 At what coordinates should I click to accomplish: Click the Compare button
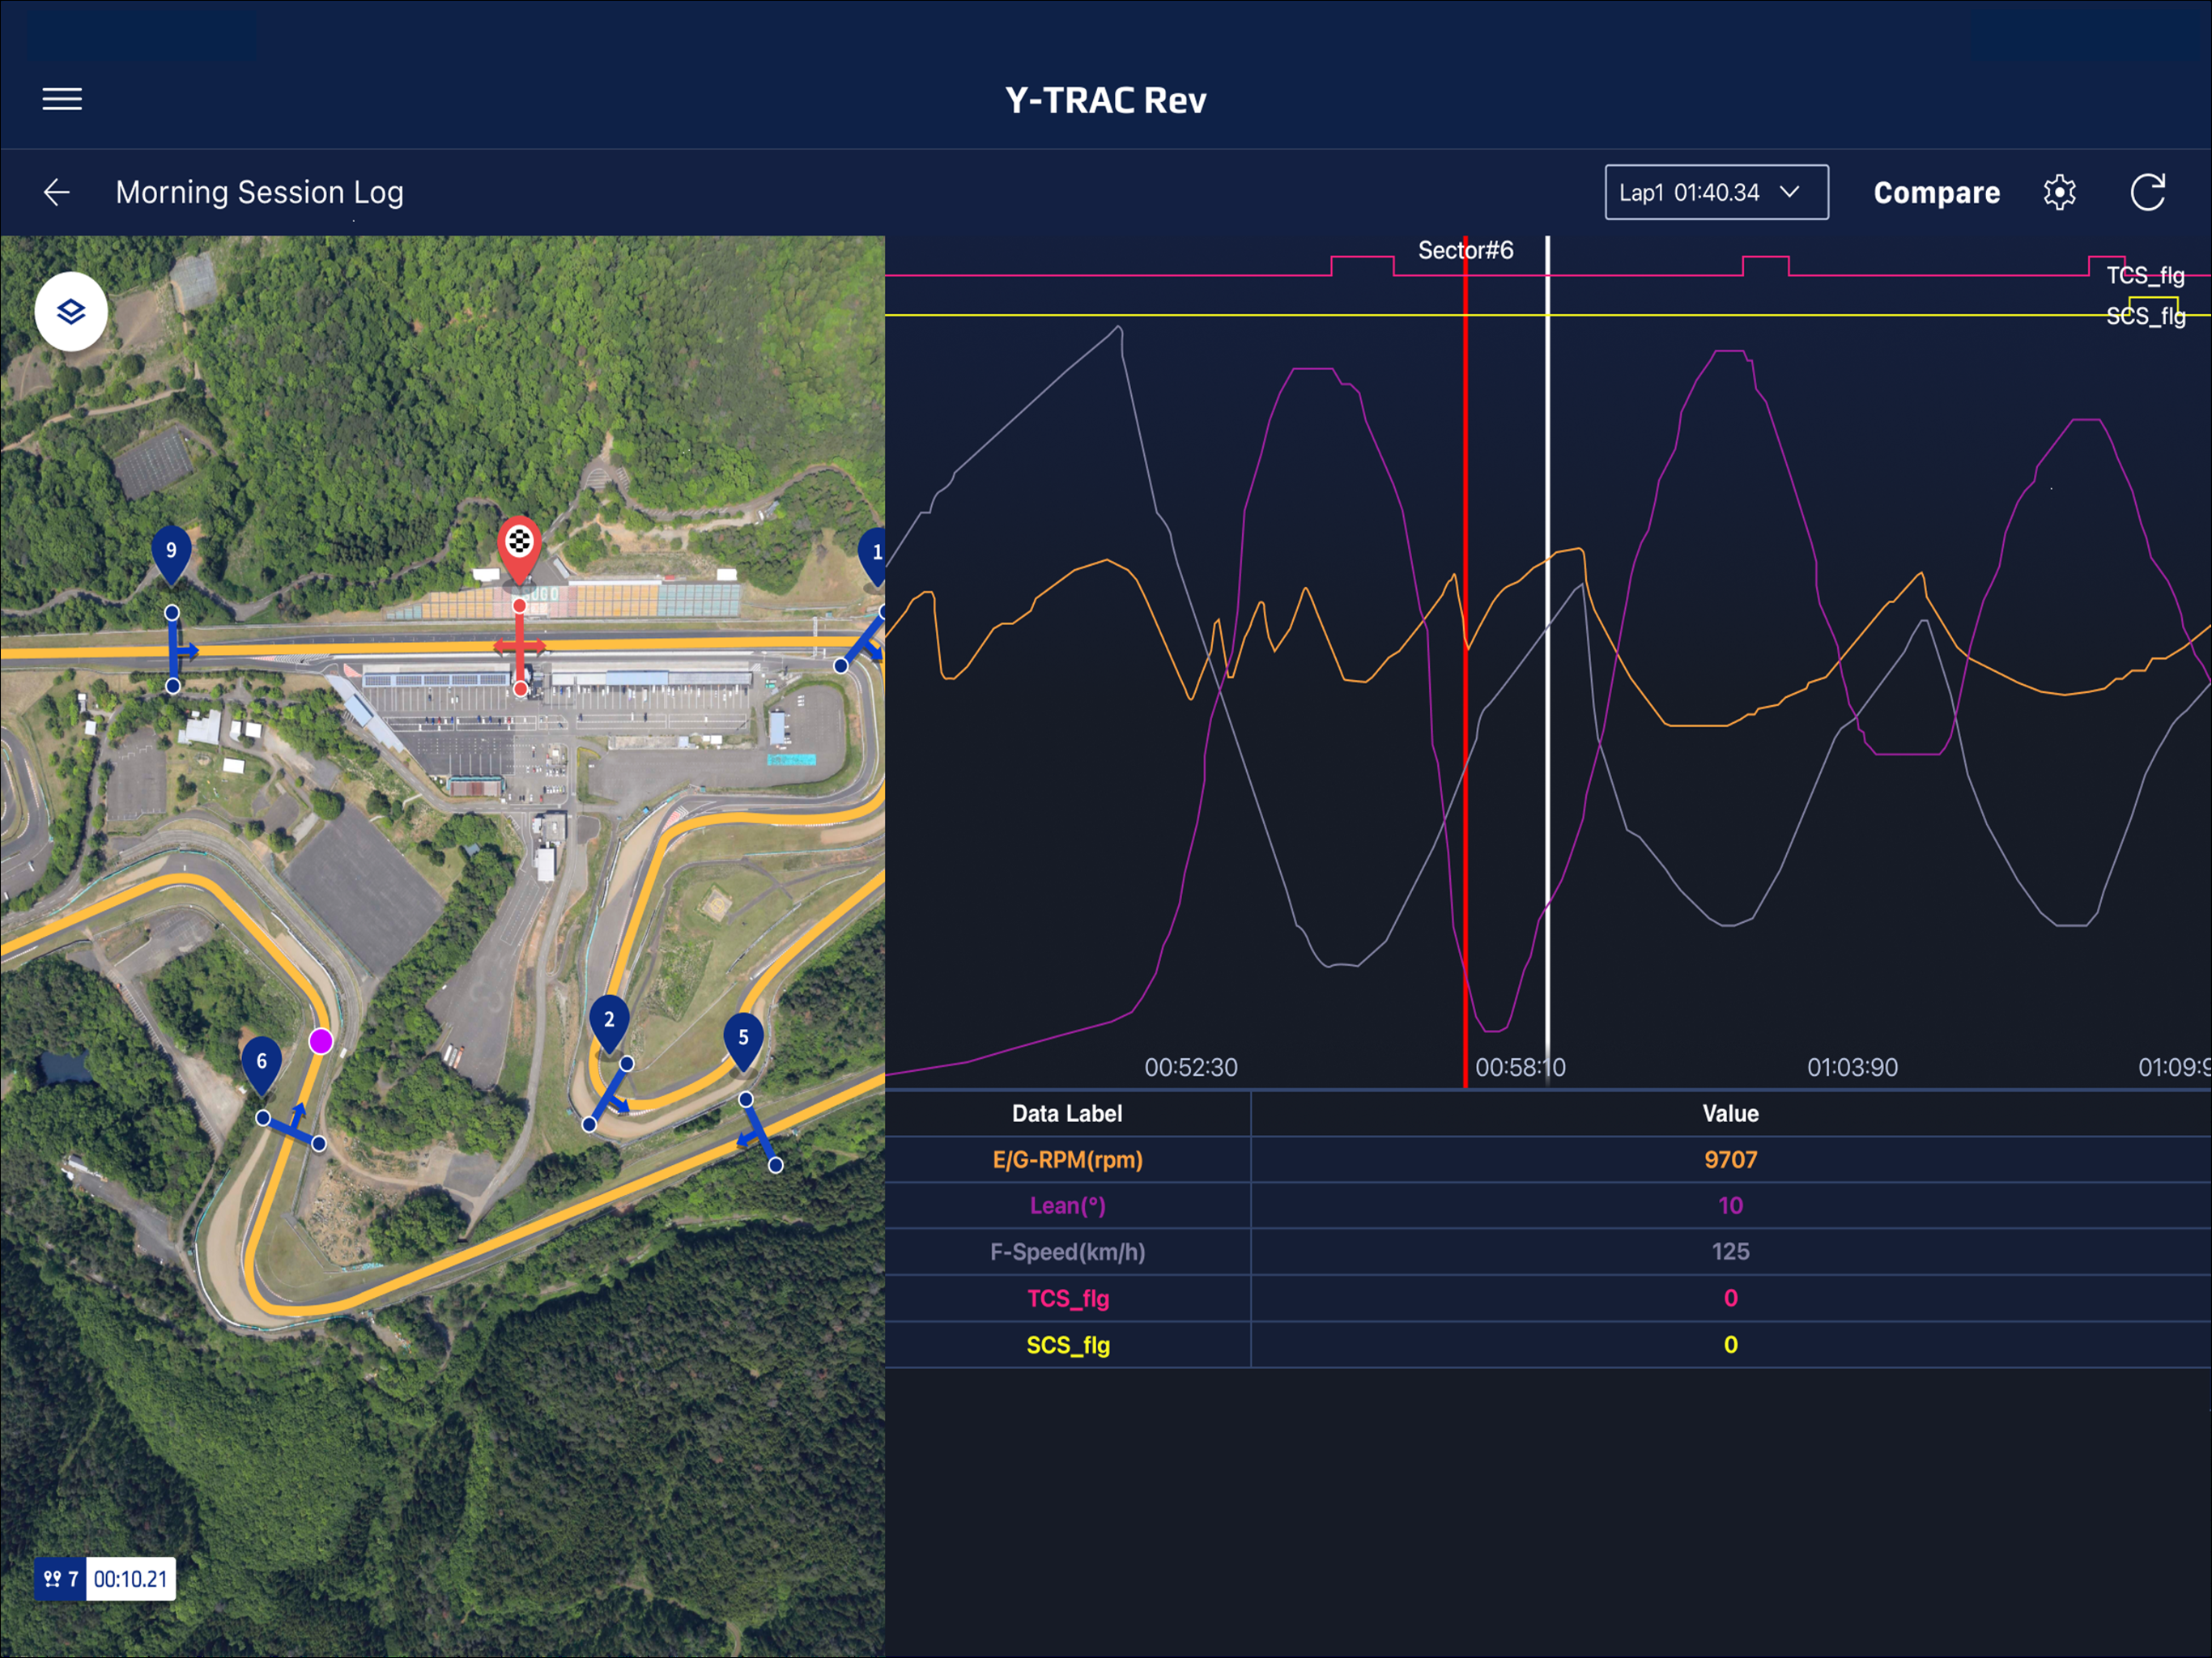point(1936,192)
